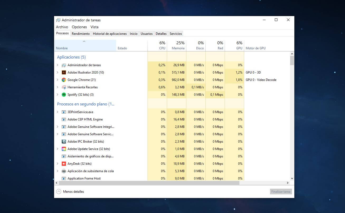Expand the 3DPrintService.exe entry
345x213 pixels.
58,112
